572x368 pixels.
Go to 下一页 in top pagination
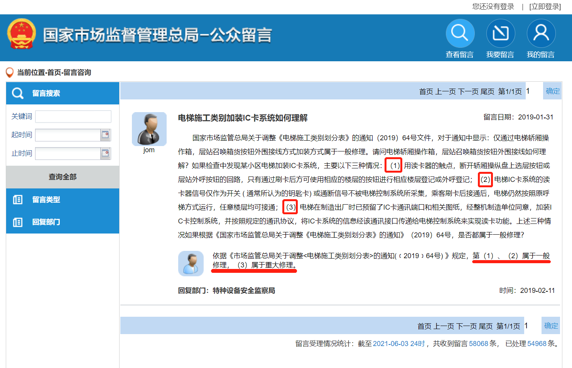(468, 92)
